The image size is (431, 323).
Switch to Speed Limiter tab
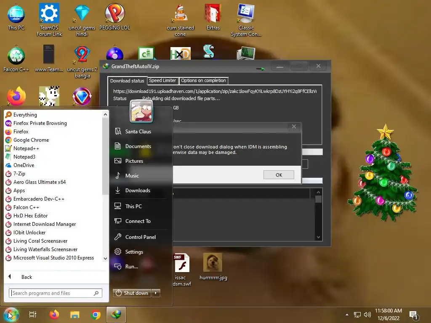(x=162, y=80)
